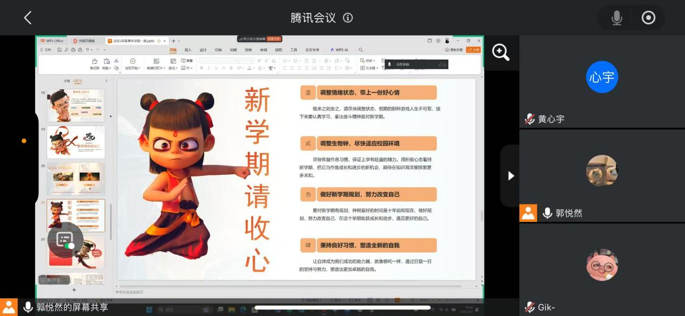Tap the floating subtitle toggle button
685x316 pixels.
[x=66, y=240]
